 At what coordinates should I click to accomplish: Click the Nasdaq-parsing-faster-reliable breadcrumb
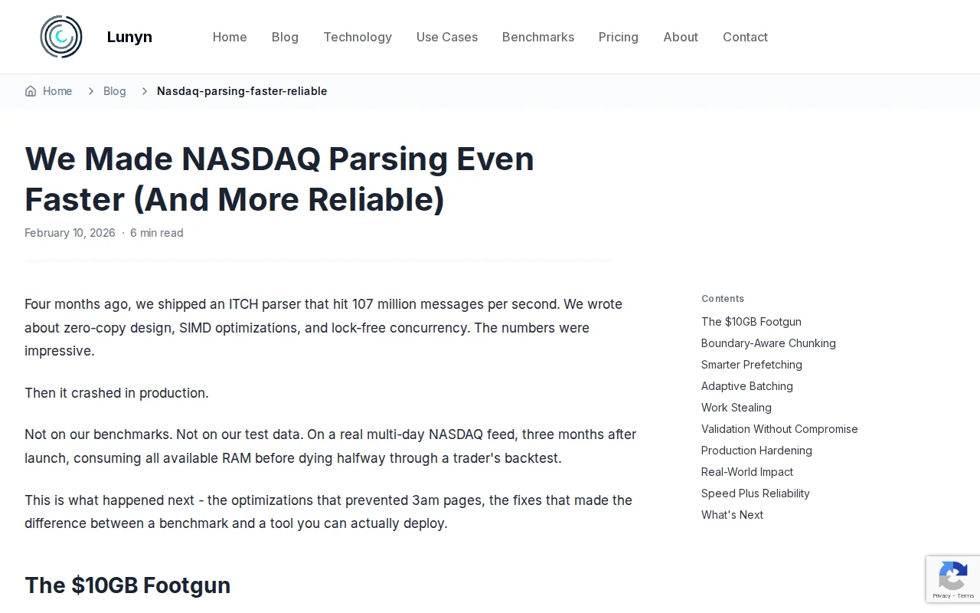tap(242, 91)
